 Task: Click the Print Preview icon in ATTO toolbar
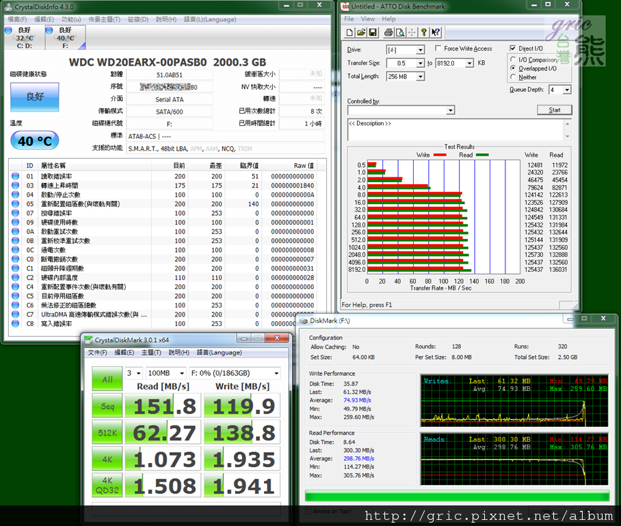pos(399,32)
